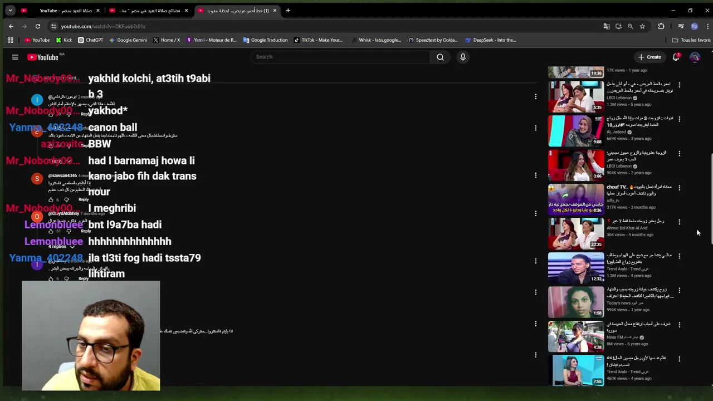Open options for the @sawsan4346 comment
The image size is (713, 401).
click(535, 175)
